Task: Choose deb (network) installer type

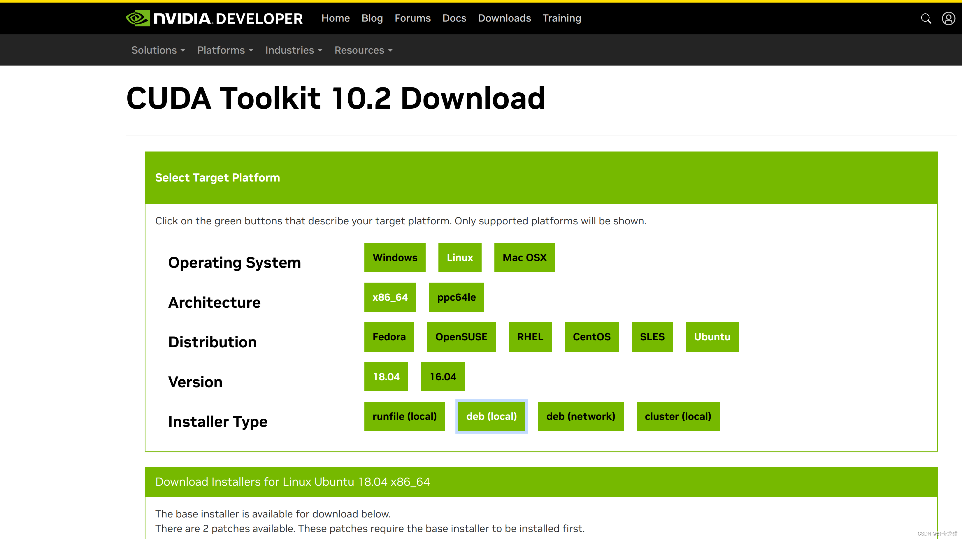Action: 581,416
